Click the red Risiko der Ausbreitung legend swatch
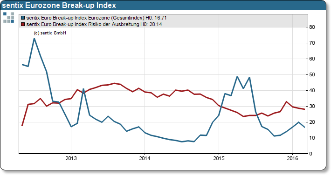 [x=23, y=24]
